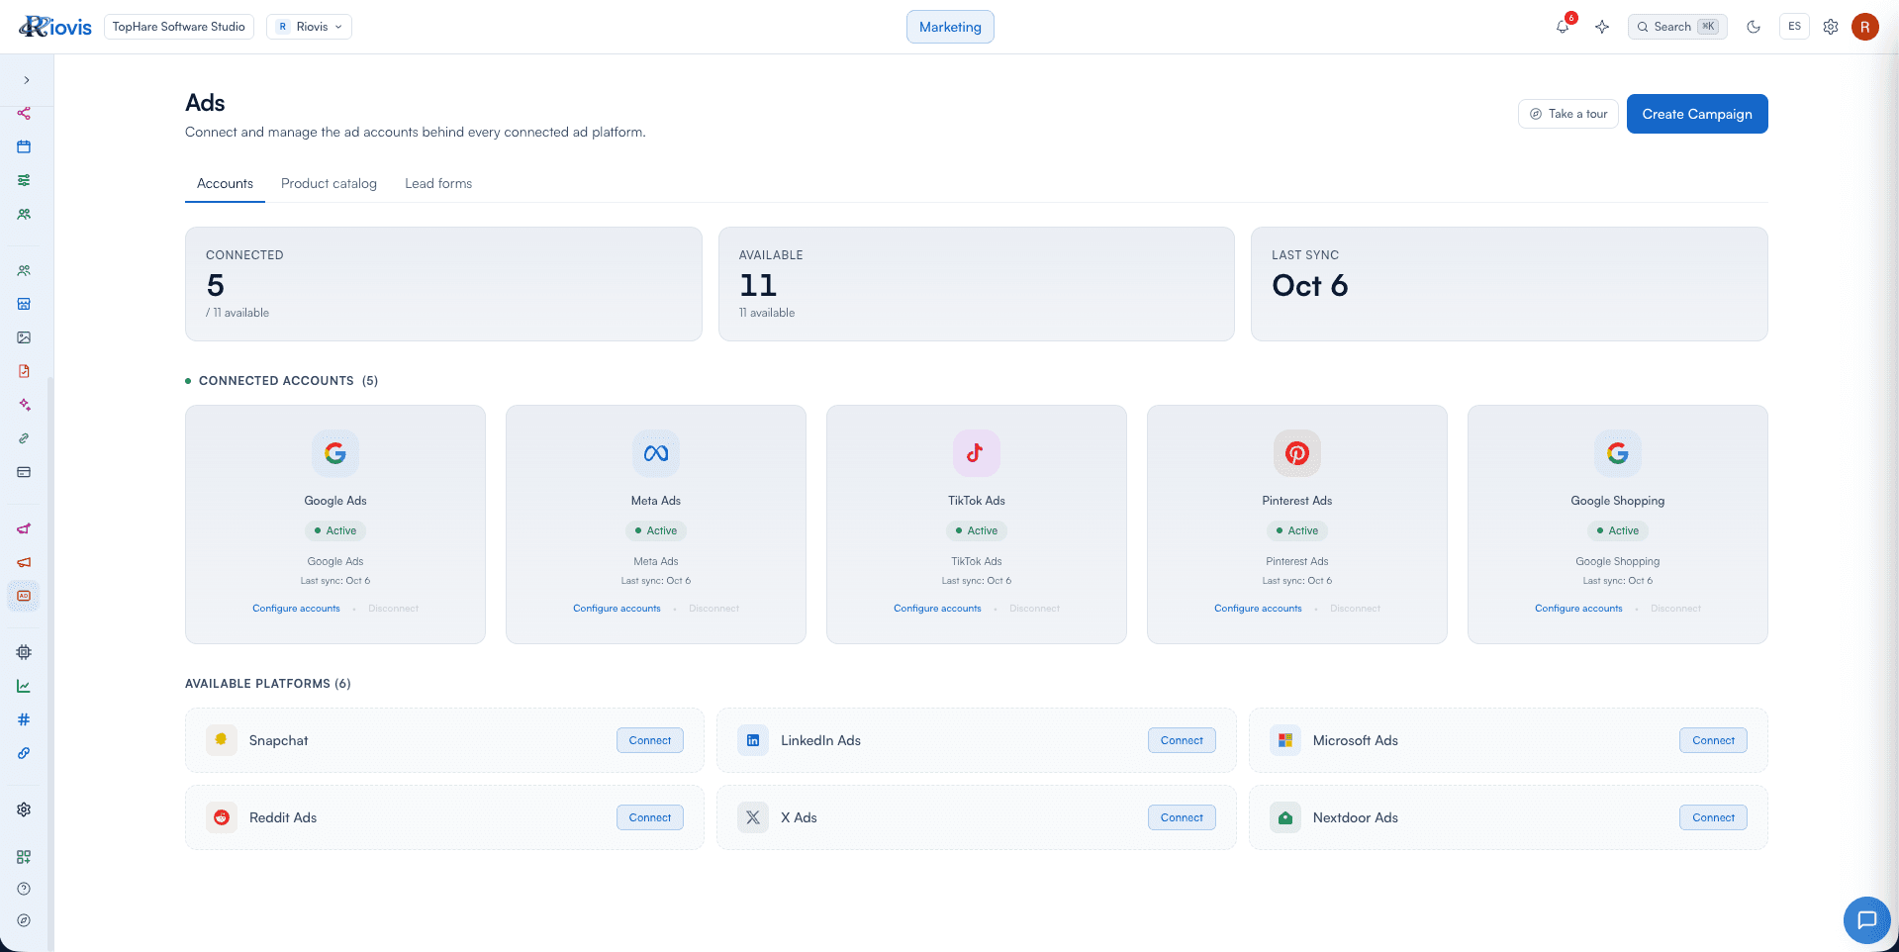
Task: Switch language with the ES button
Action: (x=1794, y=27)
